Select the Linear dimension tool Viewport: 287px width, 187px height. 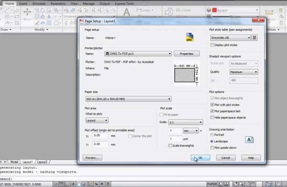click(x=145, y=10)
